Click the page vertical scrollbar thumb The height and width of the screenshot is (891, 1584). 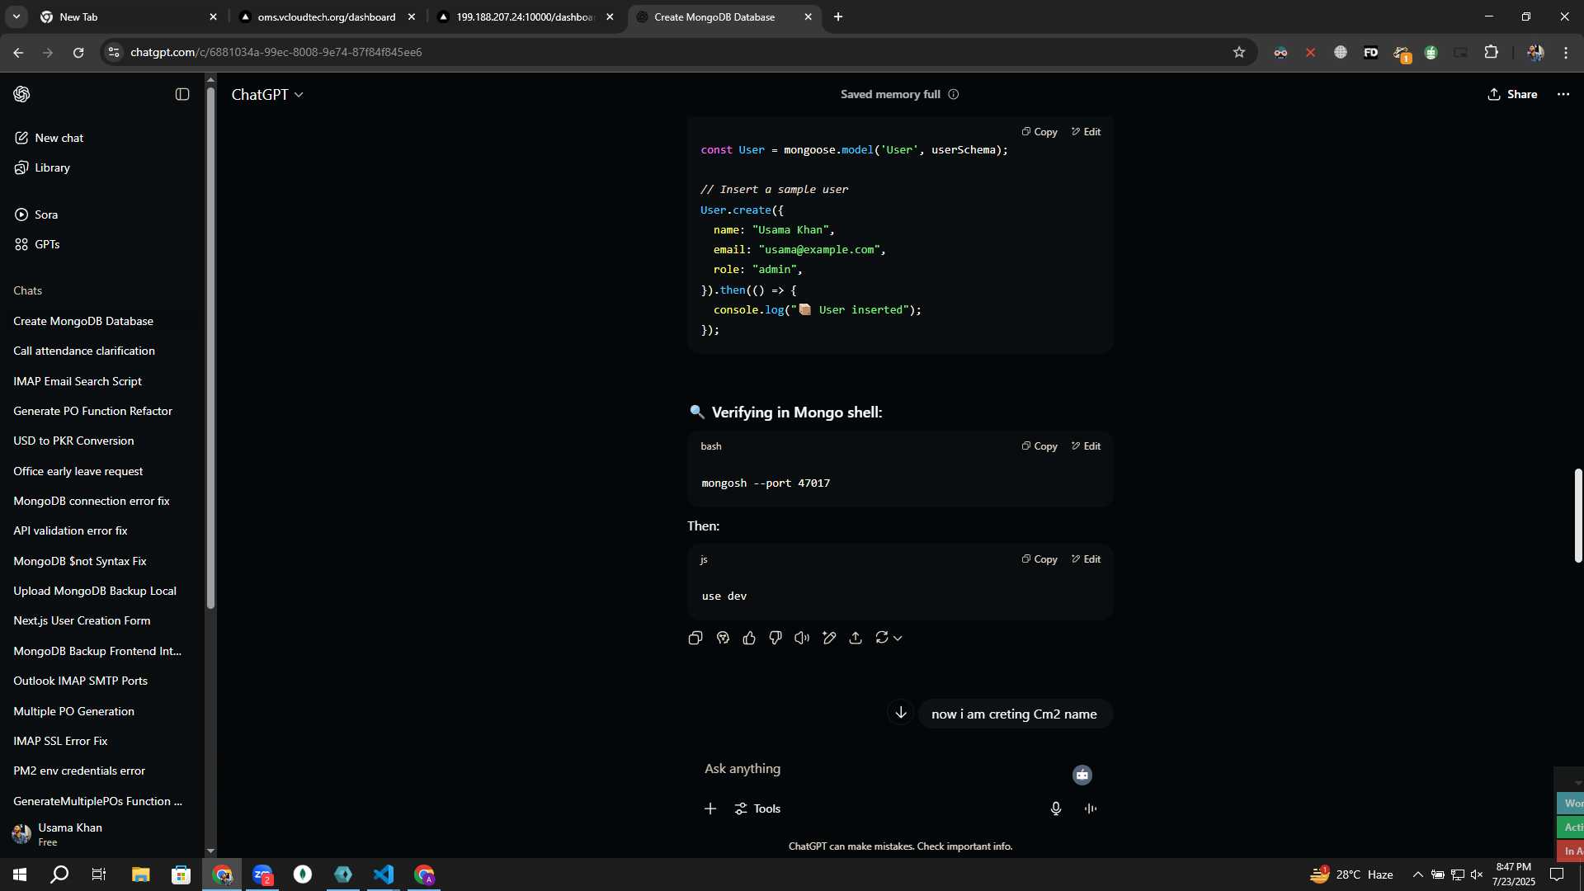[1577, 515]
